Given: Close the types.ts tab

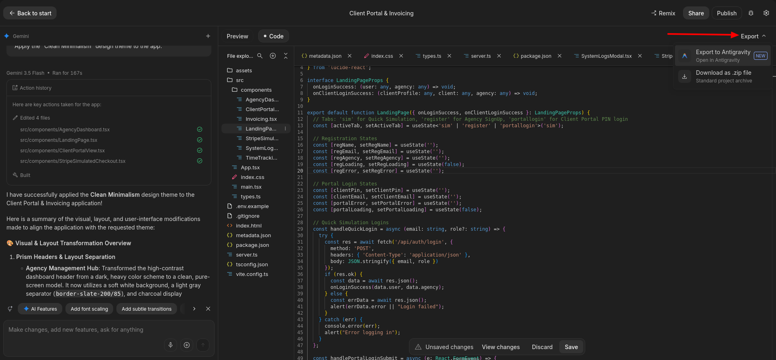Looking at the screenshot, I should coord(449,56).
